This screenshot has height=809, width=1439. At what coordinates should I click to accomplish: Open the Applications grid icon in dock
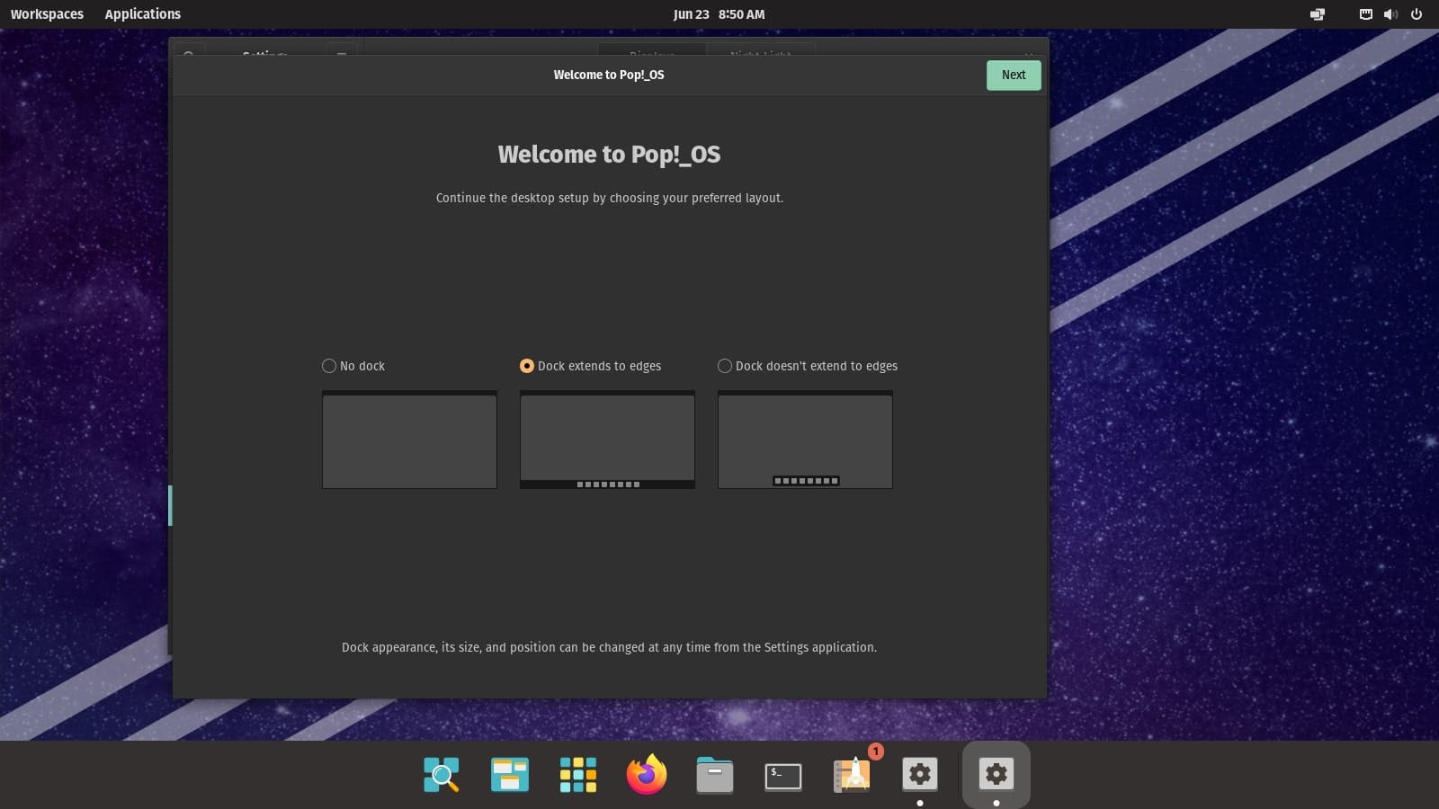[x=577, y=774]
